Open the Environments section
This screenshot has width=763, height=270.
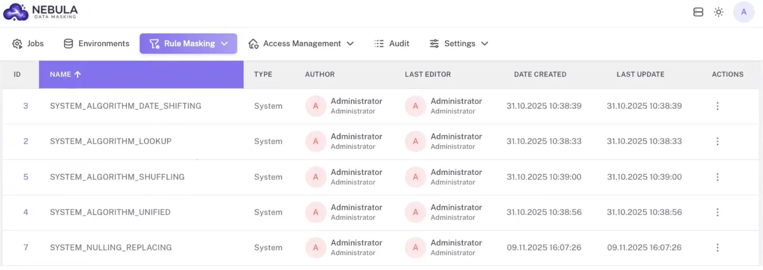97,43
